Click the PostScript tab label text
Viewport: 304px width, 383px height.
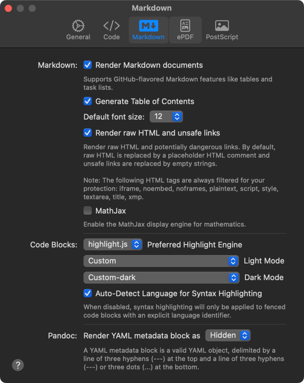click(x=222, y=37)
